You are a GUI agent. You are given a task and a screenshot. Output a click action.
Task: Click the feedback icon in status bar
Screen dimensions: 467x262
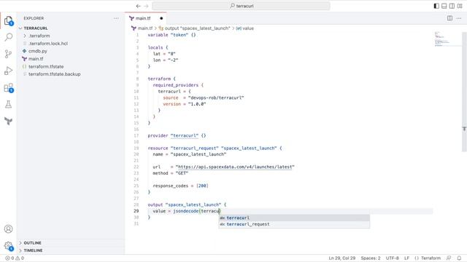point(449,258)
